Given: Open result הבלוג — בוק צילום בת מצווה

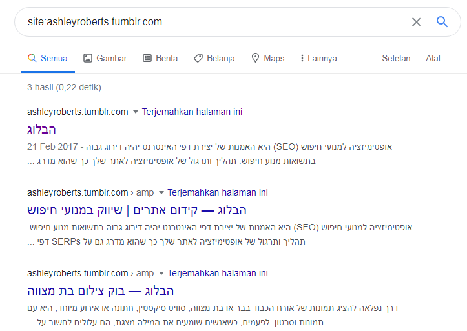Looking at the screenshot, I should point(100,291).
